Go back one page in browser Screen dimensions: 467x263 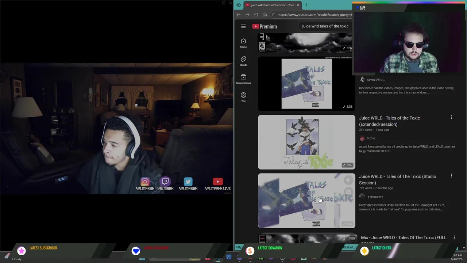pyautogui.click(x=239, y=15)
